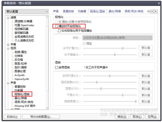The height and width of the screenshot is (122, 162).
Task: Open the 音量控制 tab
Action: click(68, 11)
